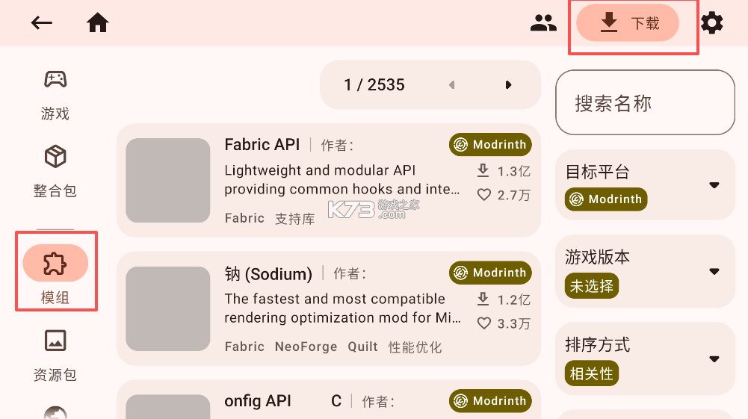This screenshot has width=748, height=419.
Task: Expand the 排序方式 dropdown
Action: [714, 359]
